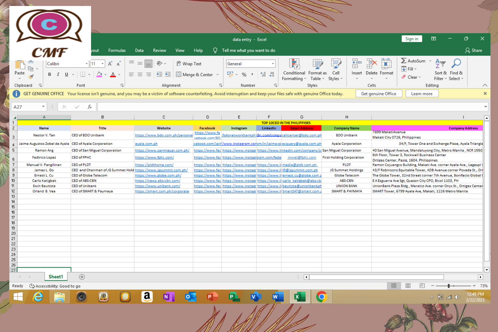498x332 pixels.
Task: Switch to Page Layout view in status bar
Action: pos(408,286)
